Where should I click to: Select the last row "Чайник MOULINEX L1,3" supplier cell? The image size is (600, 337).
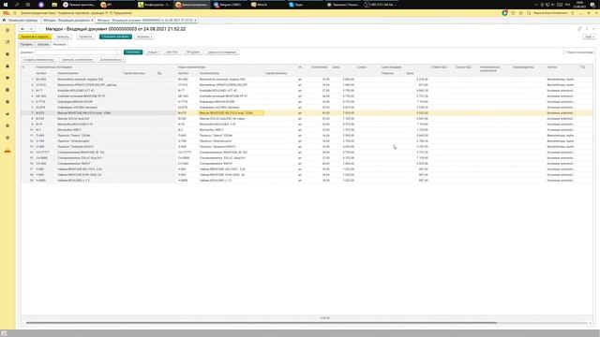[73, 181]
